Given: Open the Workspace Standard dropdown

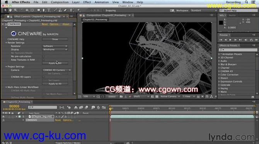Looking at the screenshot, I should (x=204, y=10).
